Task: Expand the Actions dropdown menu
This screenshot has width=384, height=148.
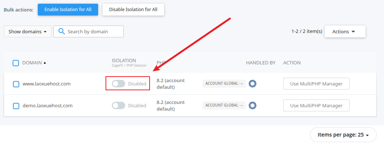Action: [x=345, y=31]
